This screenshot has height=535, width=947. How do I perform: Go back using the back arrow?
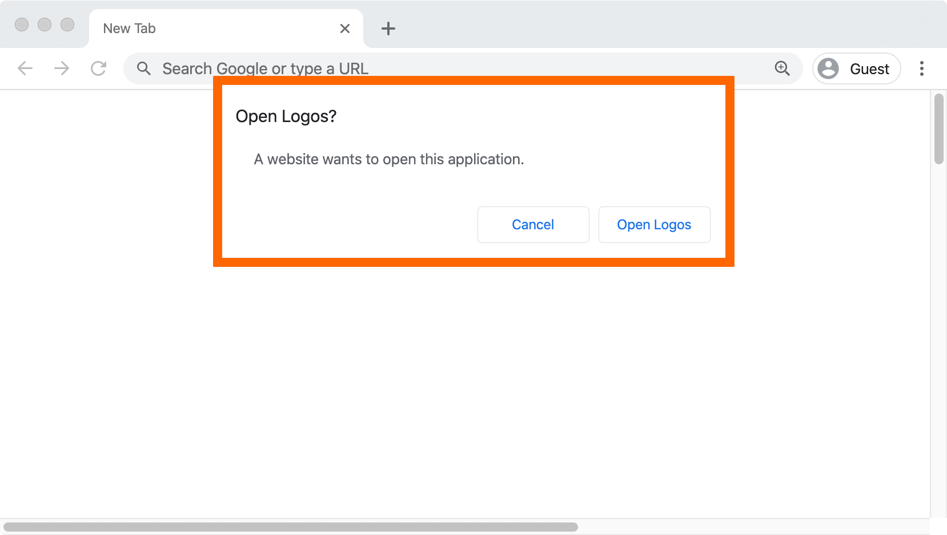click(25, 69)
